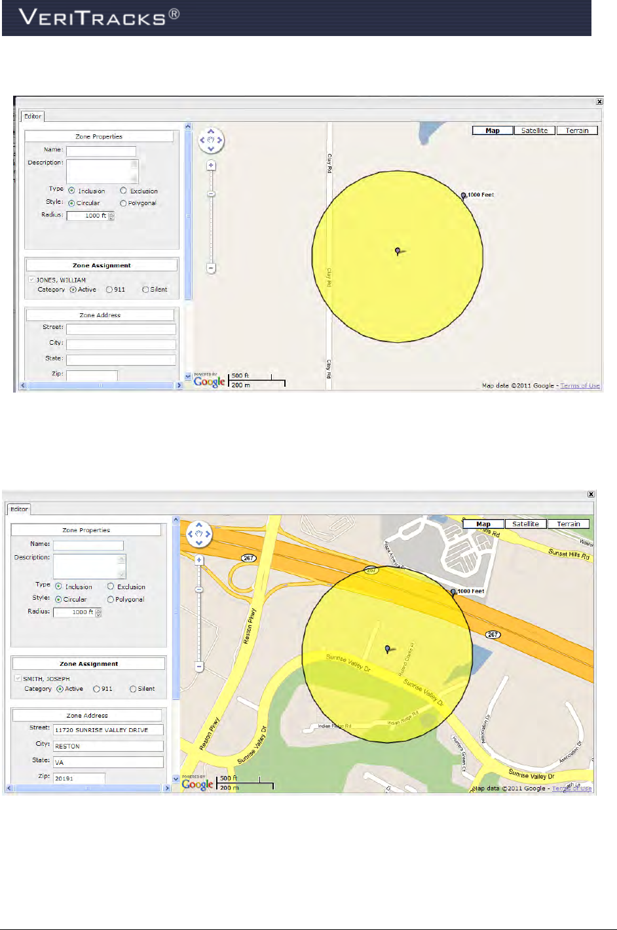Open Terms of Use on Clay Rd map
The width and height of the screenshot is (617, 930).
(580, 385)
